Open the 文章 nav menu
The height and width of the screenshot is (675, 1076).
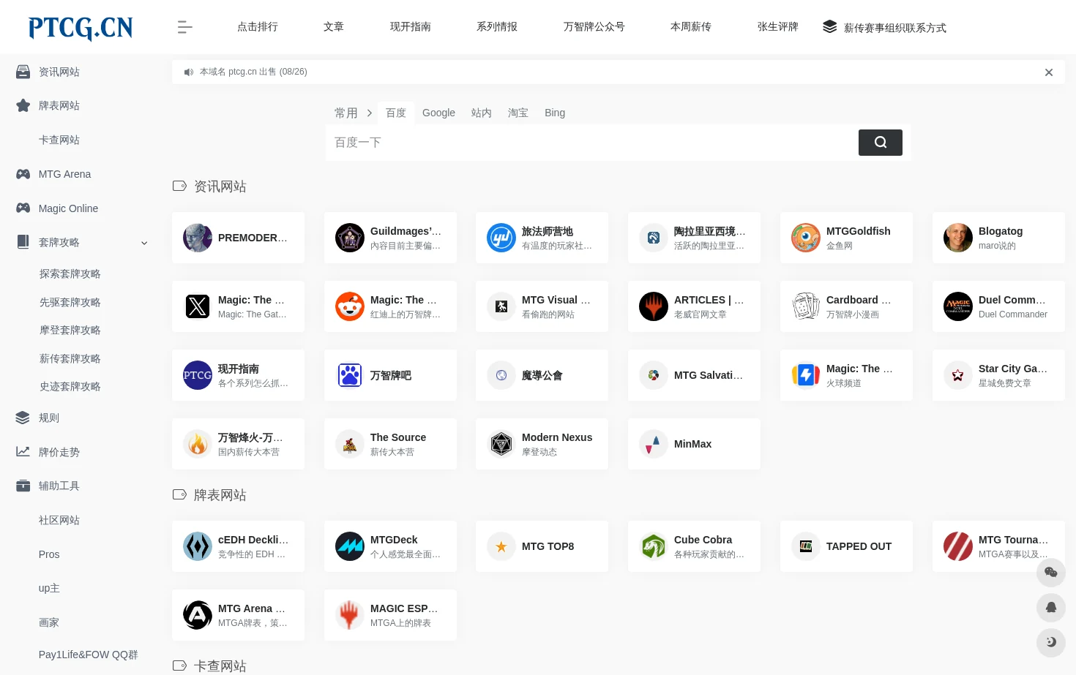point(334,26)
